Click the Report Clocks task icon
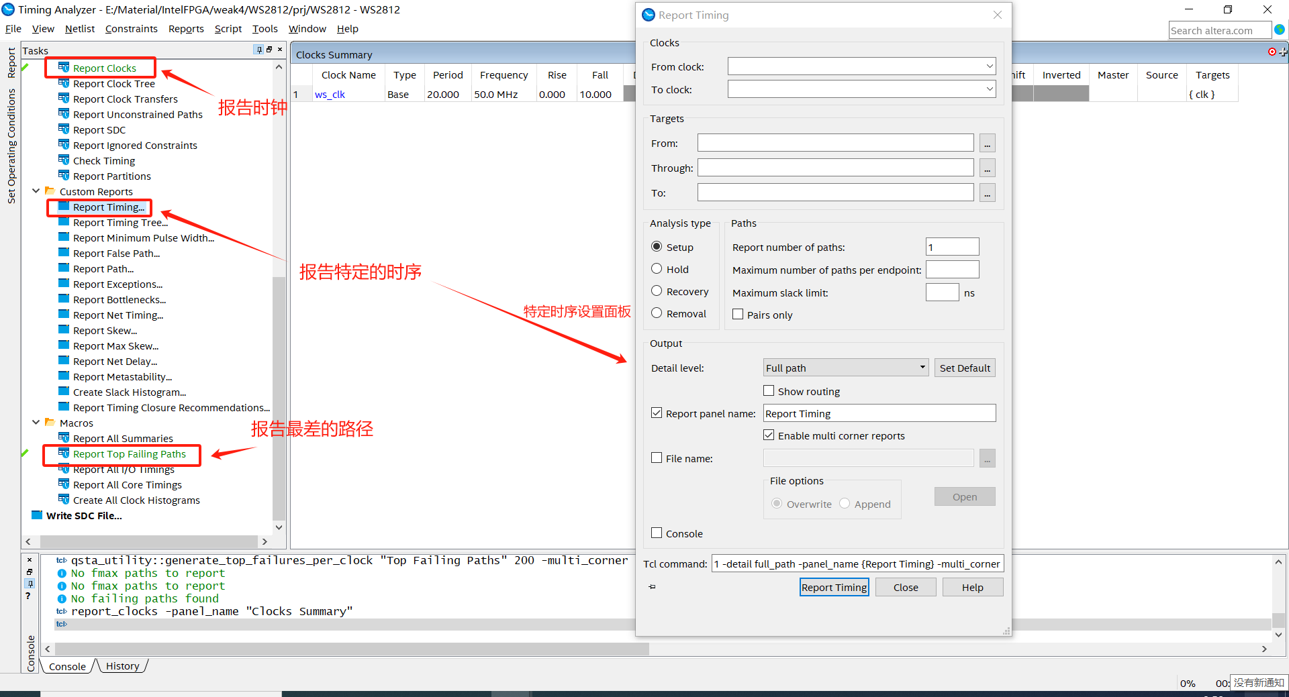Image resolution: width=1289 pixels, height=697 pixels. 64,67
